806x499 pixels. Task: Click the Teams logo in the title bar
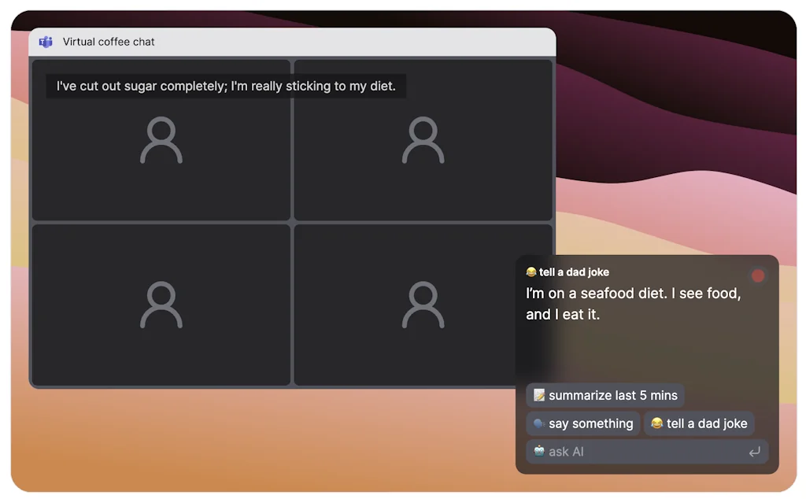coord(46,42)
